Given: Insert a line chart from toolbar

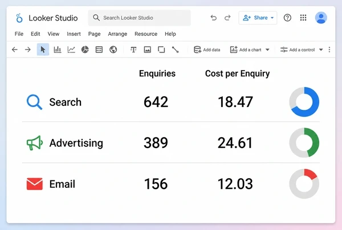Looking at the screenshot, I should (71, 50).
